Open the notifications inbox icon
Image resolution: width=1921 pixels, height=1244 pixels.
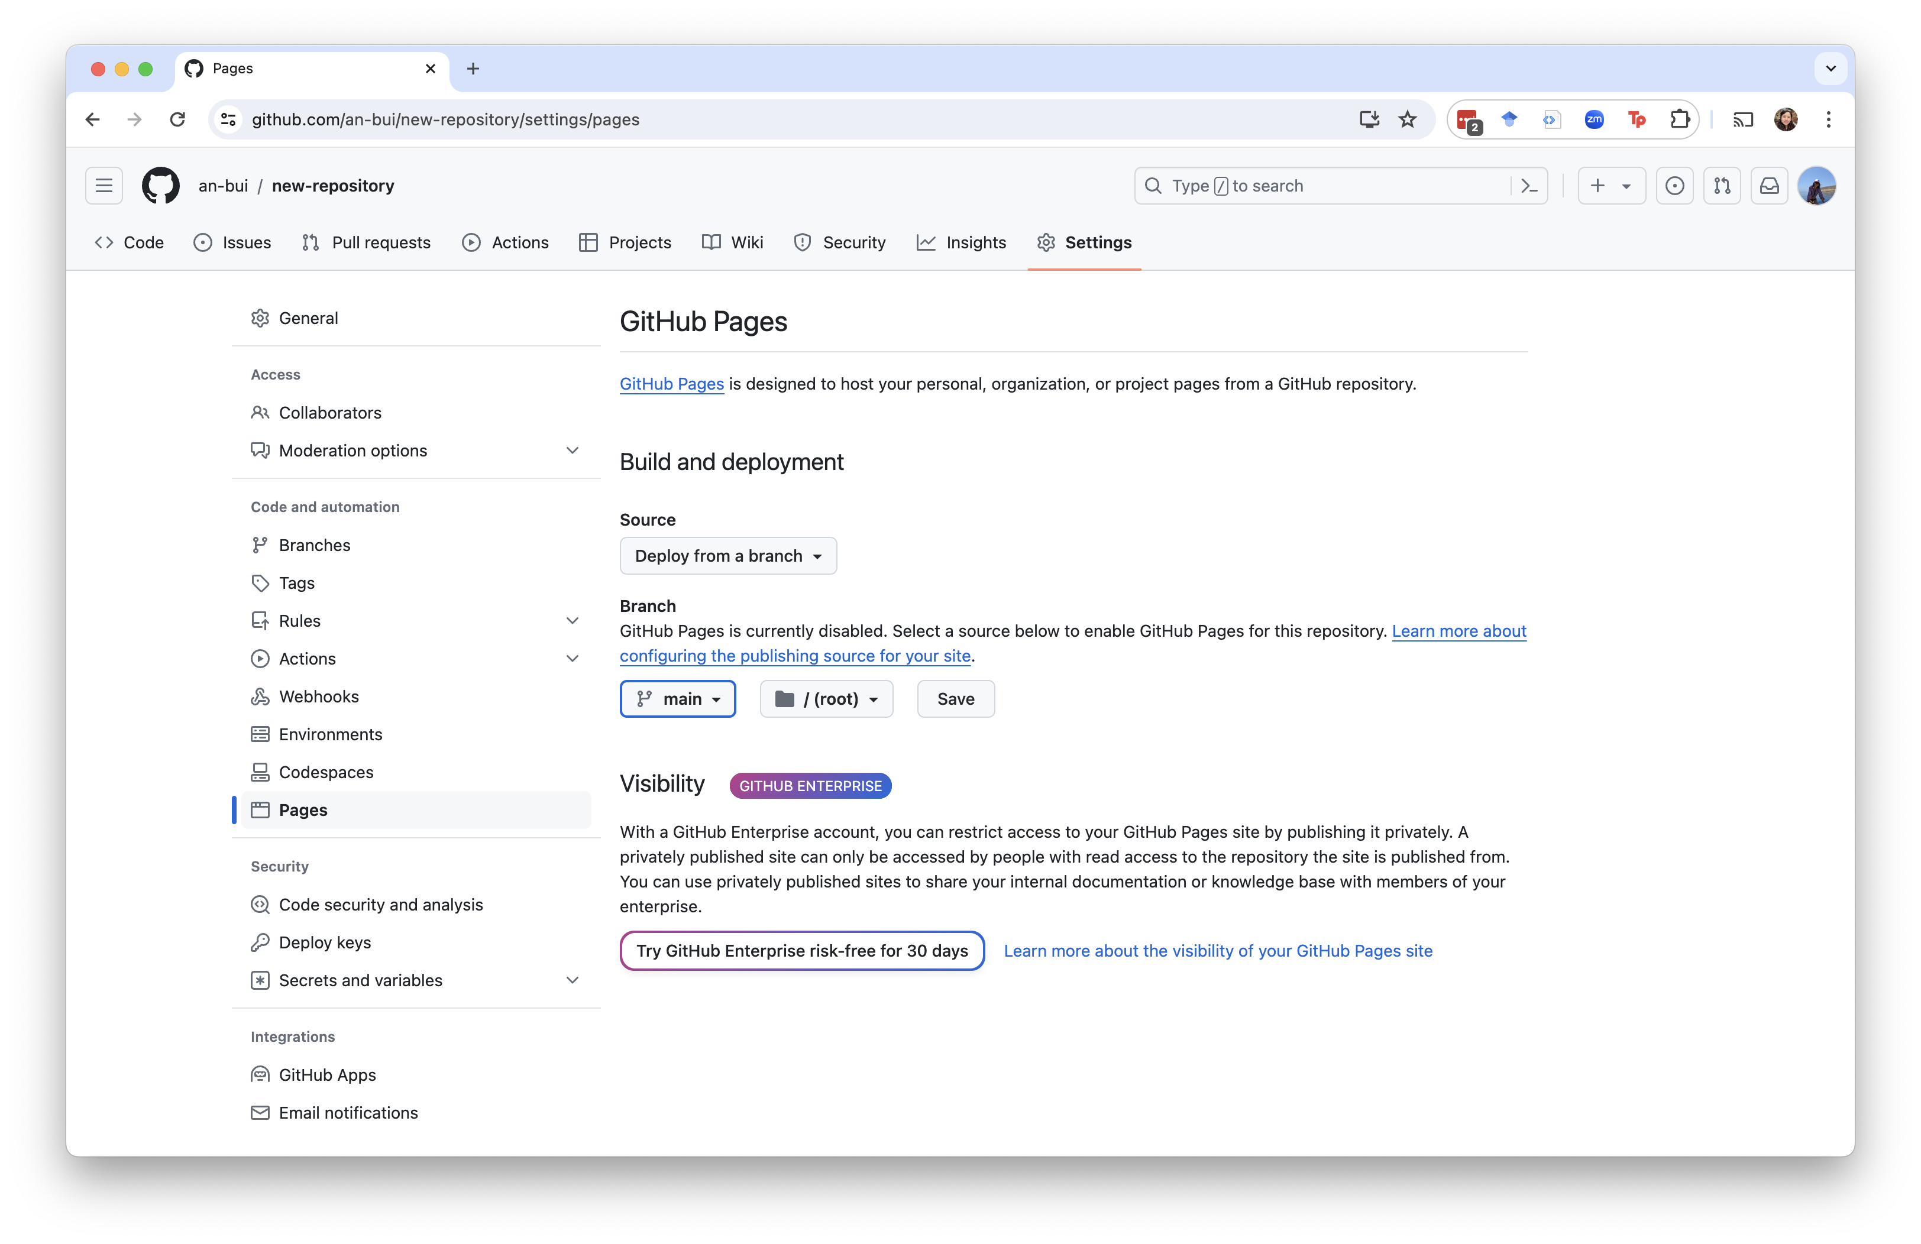point(1769,186)
